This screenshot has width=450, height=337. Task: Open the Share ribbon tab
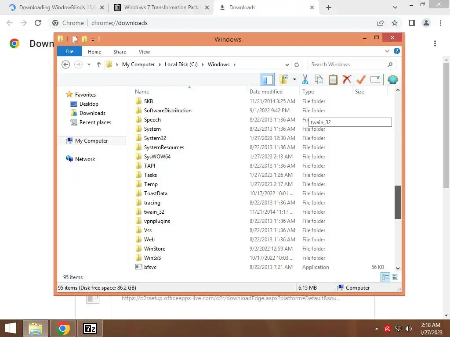click(x=120, y=52)
